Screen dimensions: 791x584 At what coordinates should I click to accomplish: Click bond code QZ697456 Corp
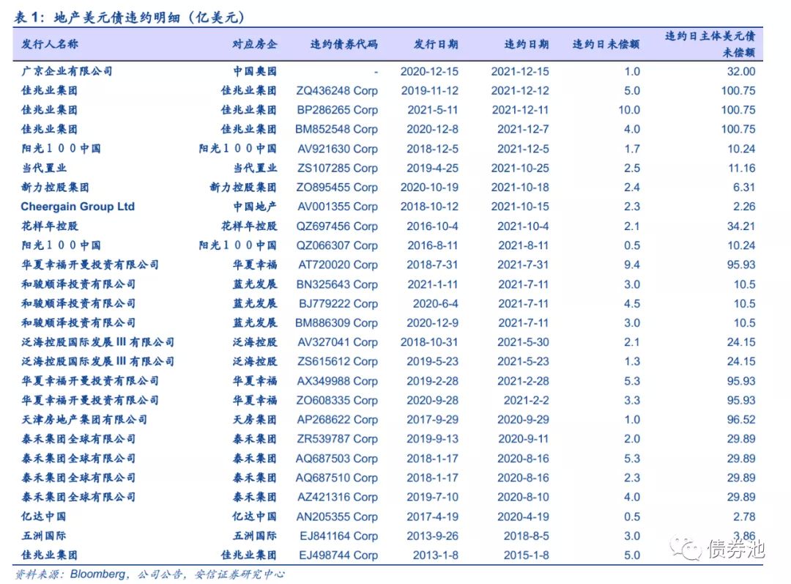[x=337, y=226]
